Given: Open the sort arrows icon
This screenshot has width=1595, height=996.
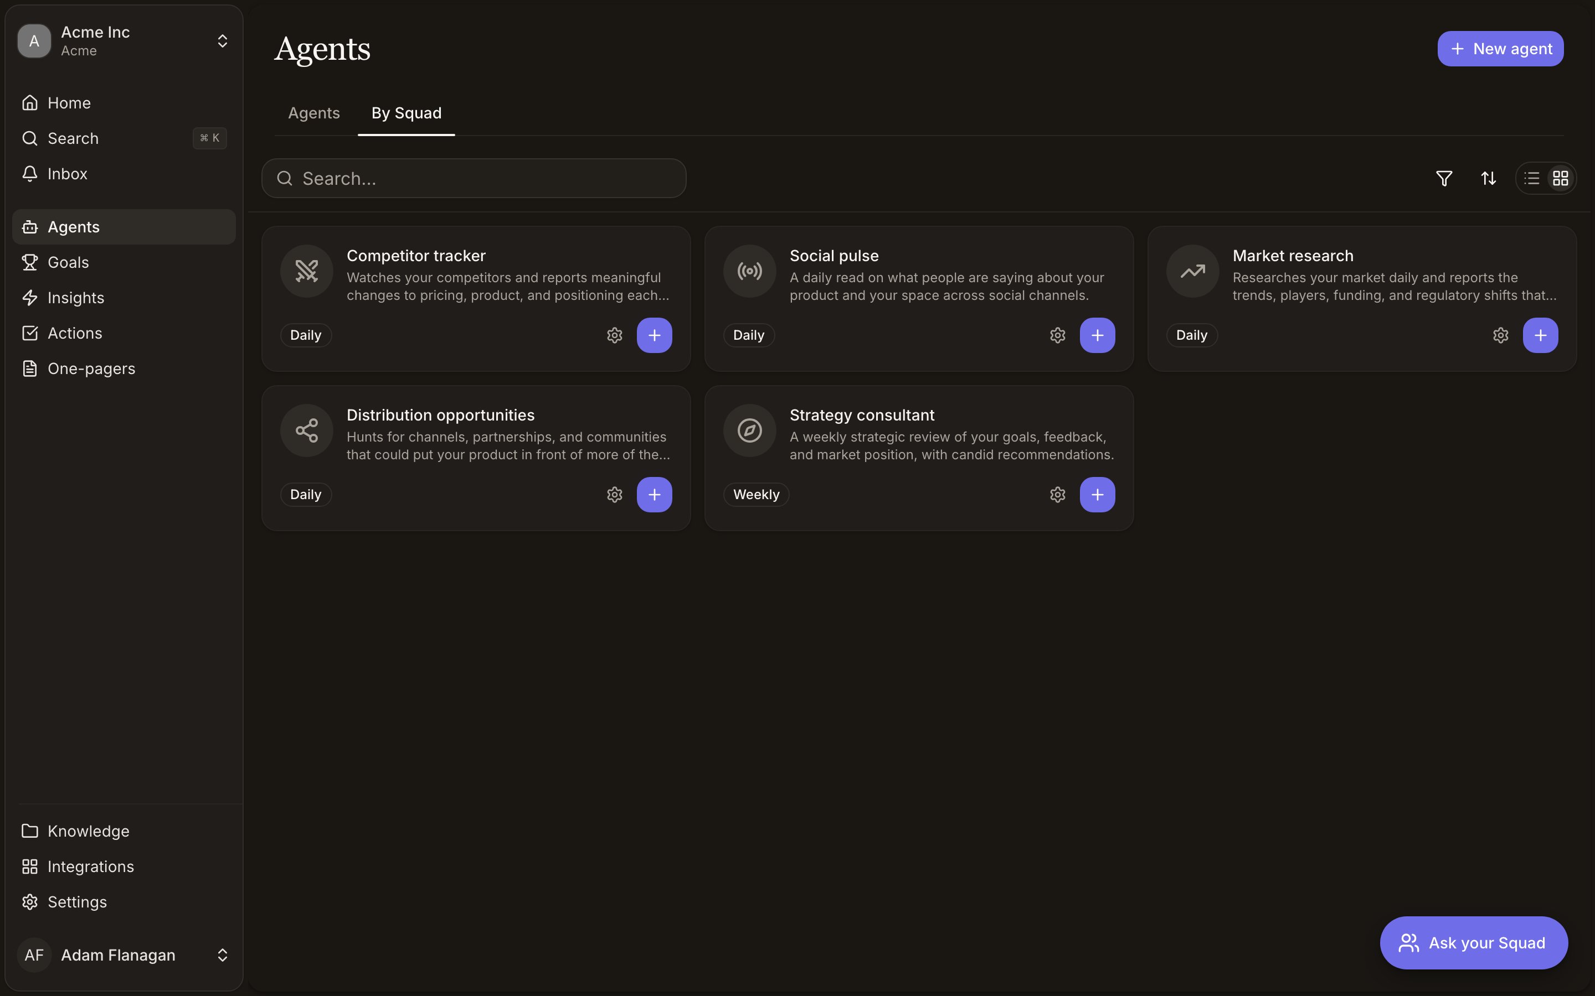Looking at the screenshot, I should coord(1488,179).
